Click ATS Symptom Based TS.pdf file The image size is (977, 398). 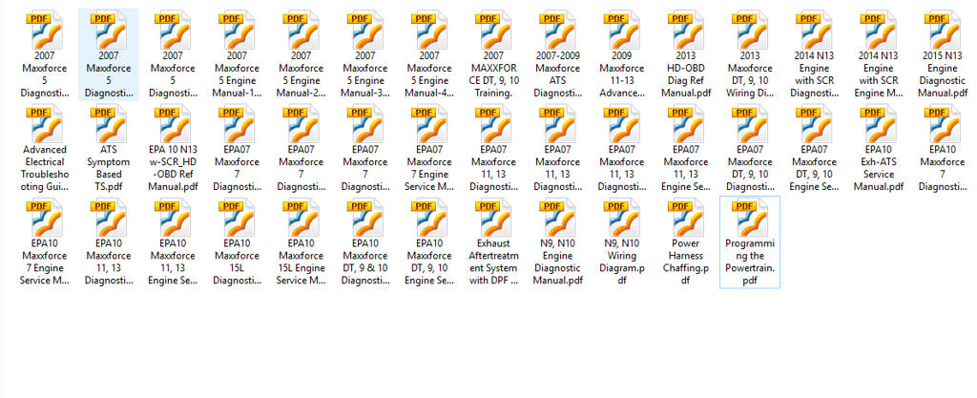pyautogui.click(x=109, y=148)
